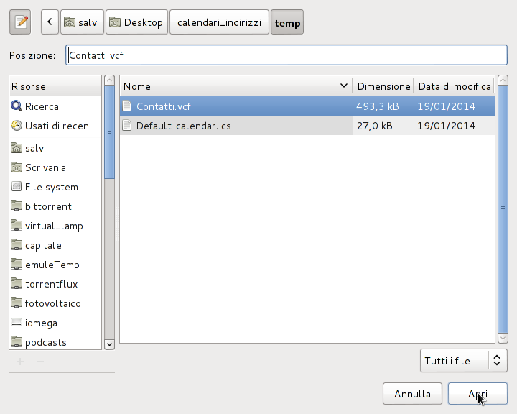Open Ricerca search in sidebar

point(55,106)
